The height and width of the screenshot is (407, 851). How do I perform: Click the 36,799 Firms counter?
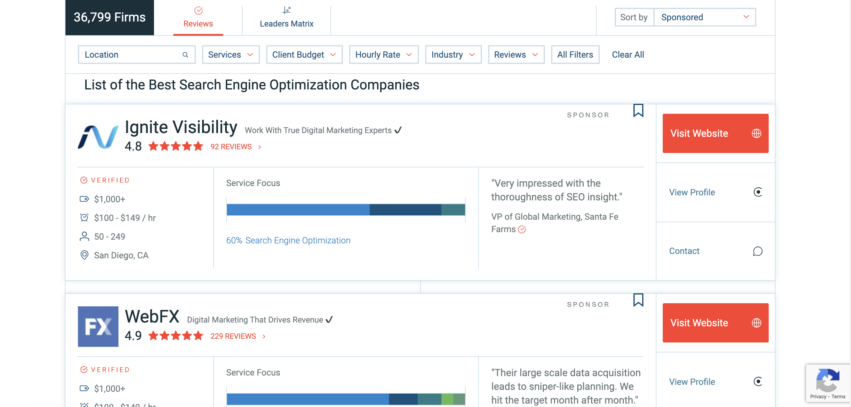pos(110,17)
